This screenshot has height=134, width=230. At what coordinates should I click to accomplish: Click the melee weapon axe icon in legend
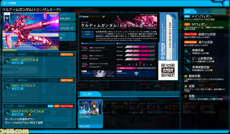tap(187, 52)
